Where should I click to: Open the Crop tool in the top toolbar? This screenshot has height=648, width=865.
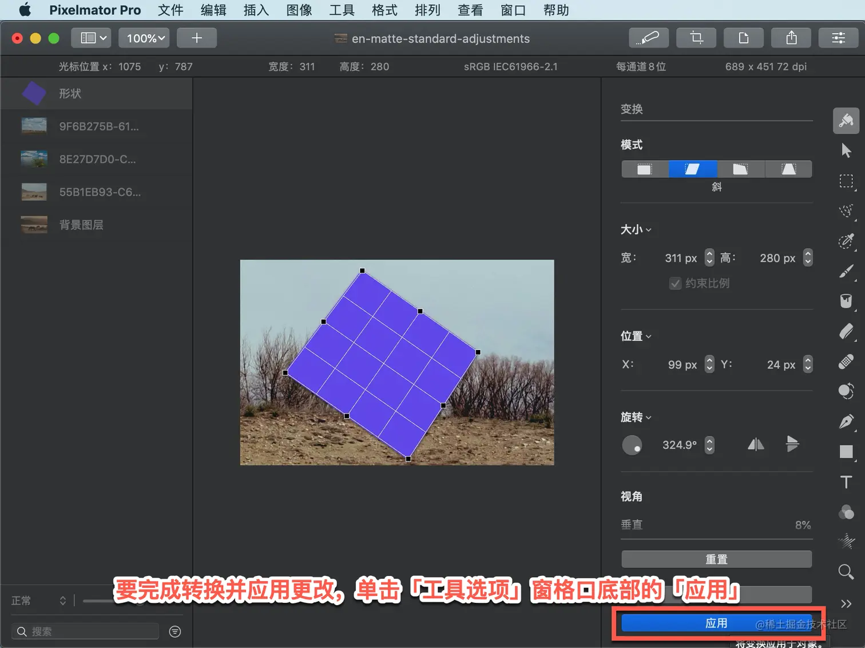(696, 38)
